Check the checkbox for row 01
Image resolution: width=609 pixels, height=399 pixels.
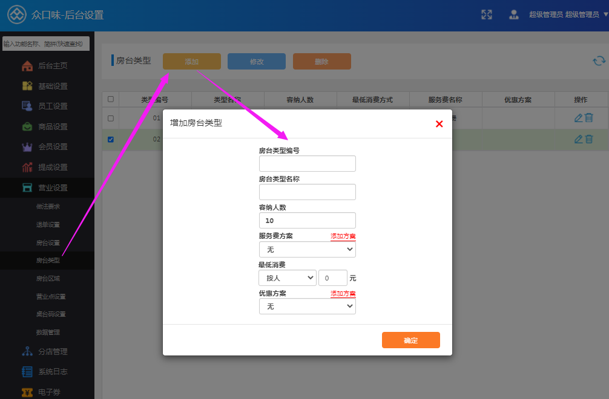(x=110, y=118)
